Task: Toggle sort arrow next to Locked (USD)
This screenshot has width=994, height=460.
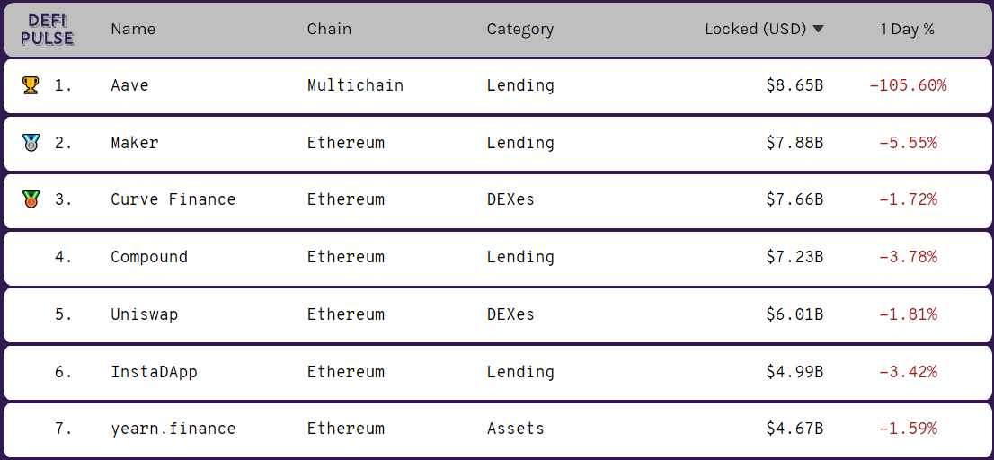Action: click(818, 29)
